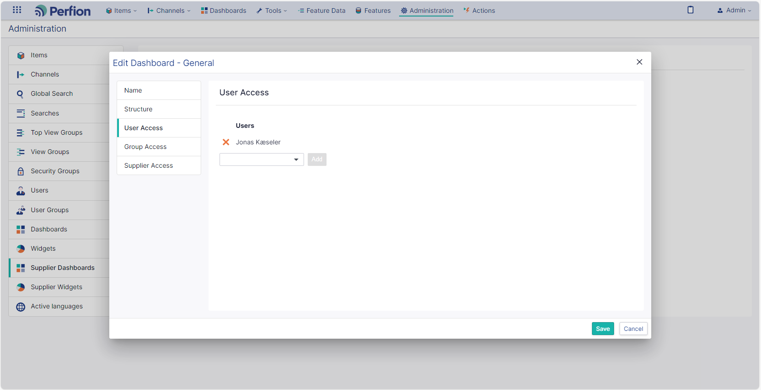Viewport: 761px width, 390px height.
Task: Open the Admin user menu
Action: click(734, 10)
